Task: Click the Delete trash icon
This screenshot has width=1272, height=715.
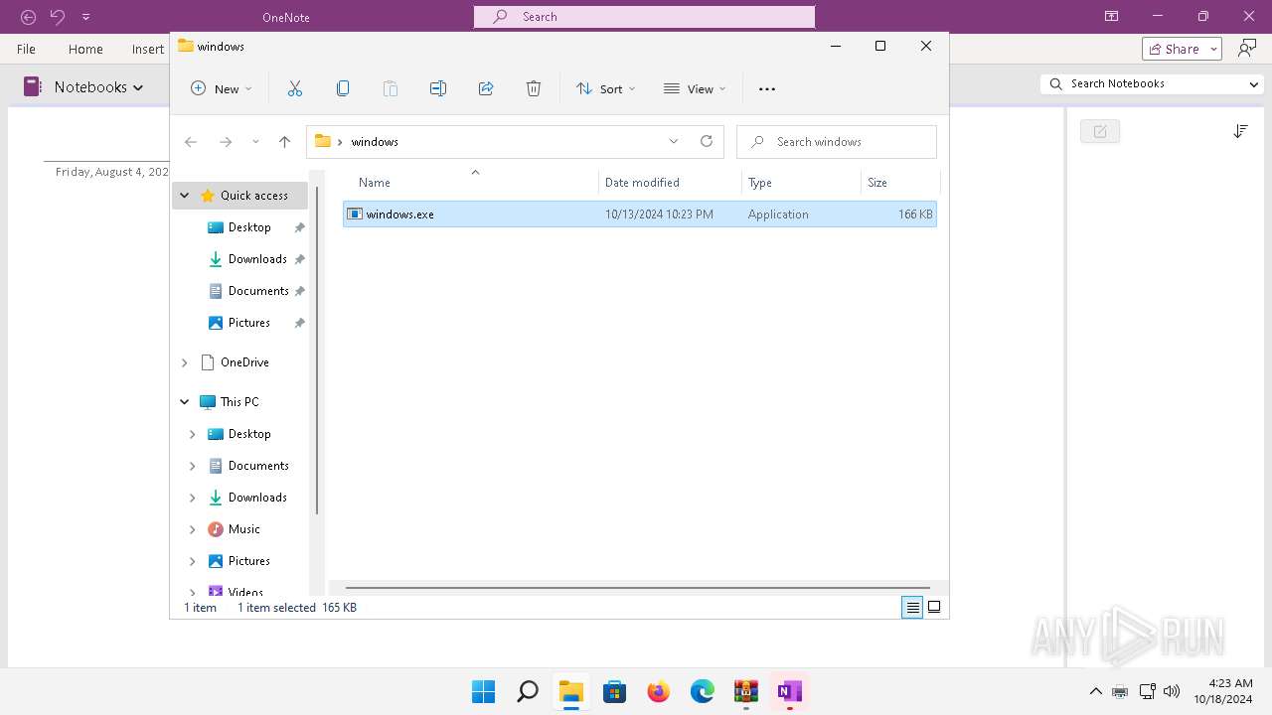Action: click(534, 88)
